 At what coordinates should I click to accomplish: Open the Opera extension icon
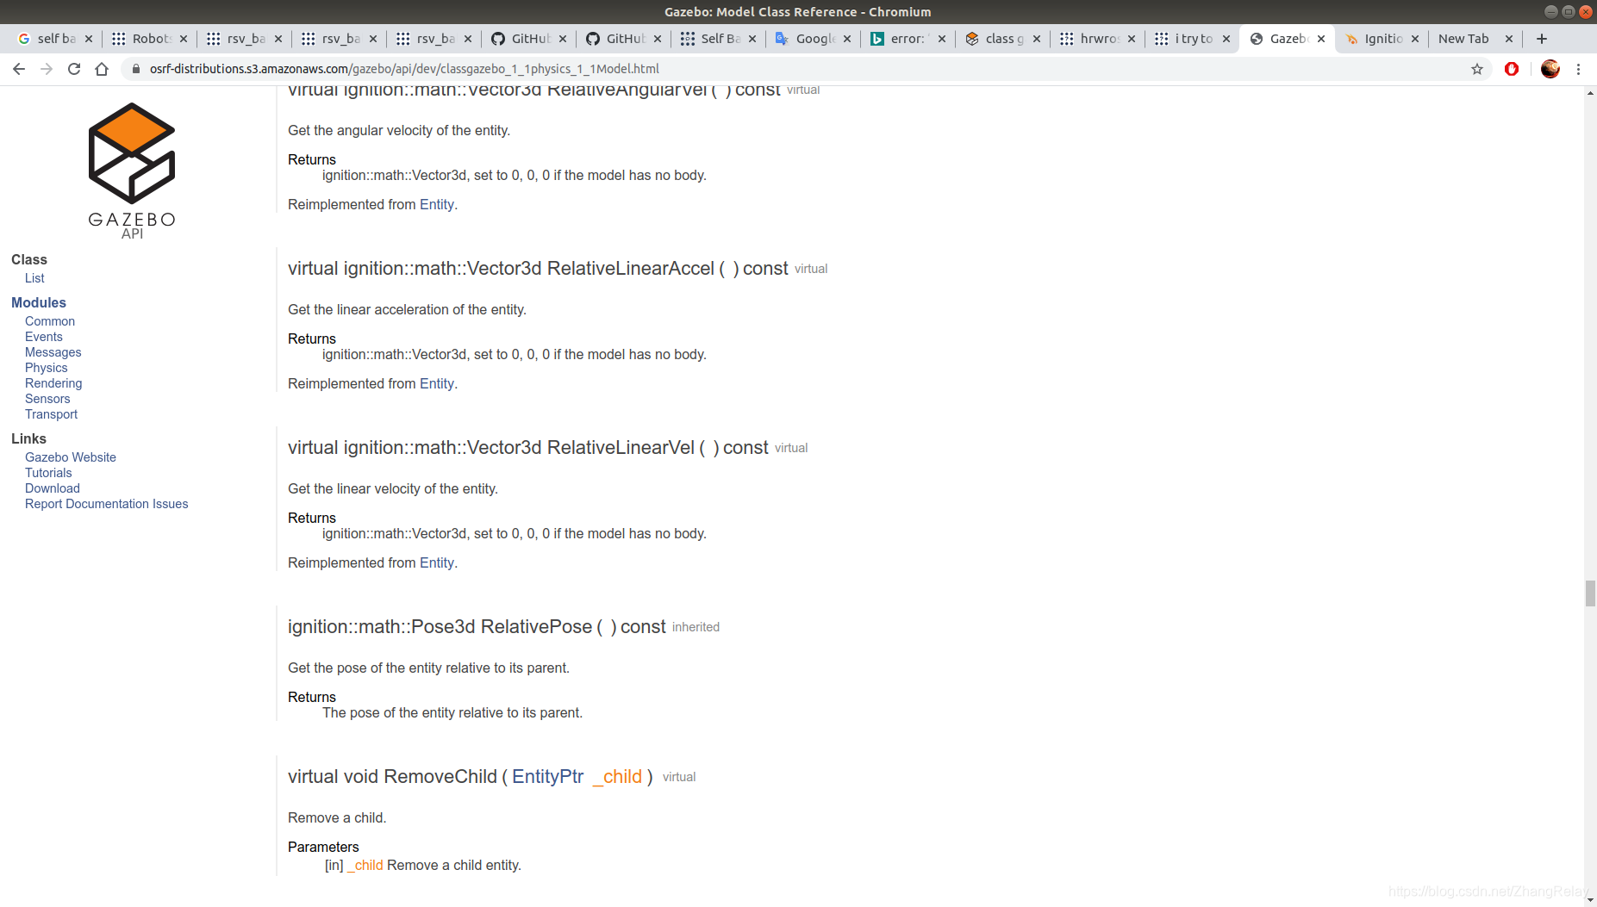[1512, 69]
